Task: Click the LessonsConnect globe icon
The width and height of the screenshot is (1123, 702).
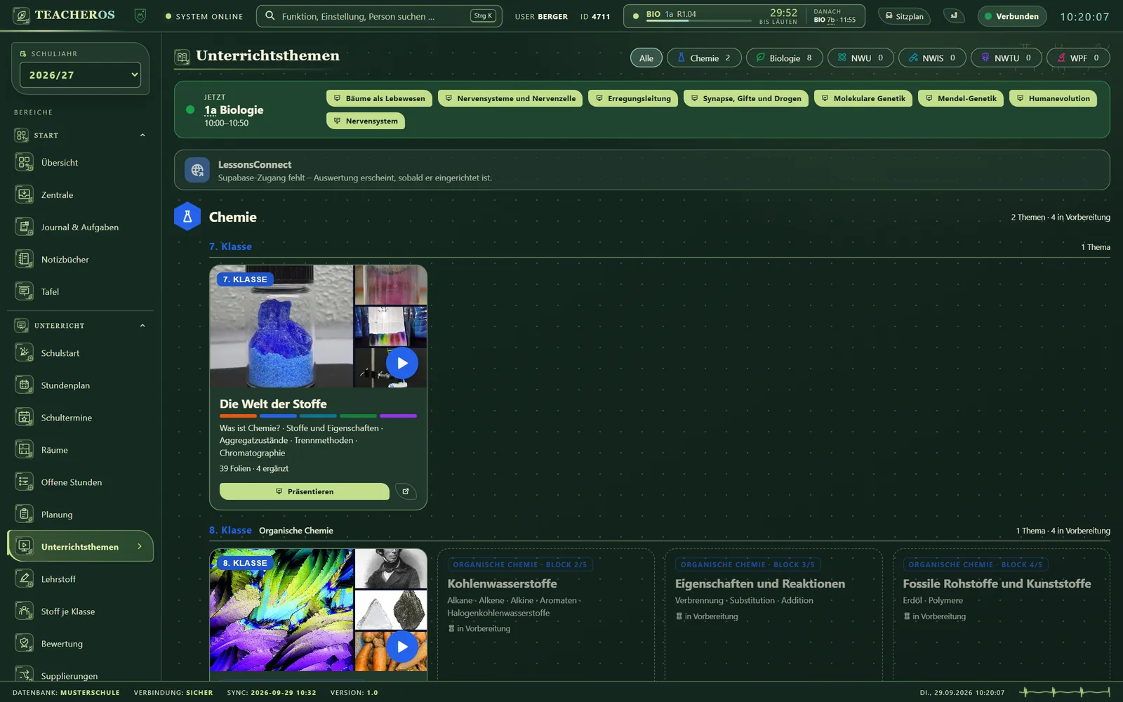Action: coord(197,170)
